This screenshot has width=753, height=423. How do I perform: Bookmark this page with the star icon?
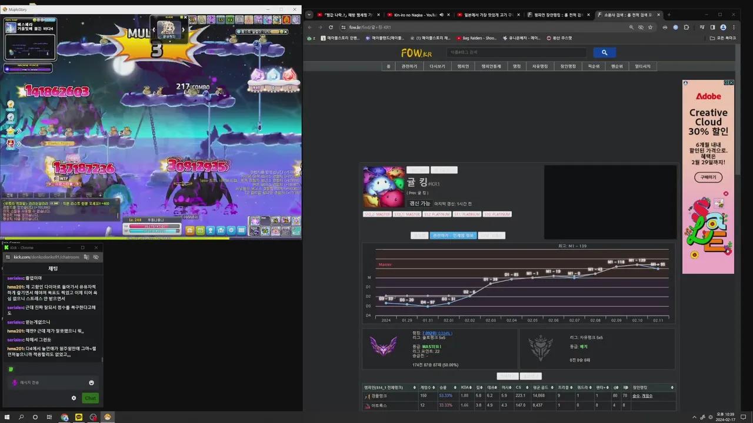click(650, 27)
